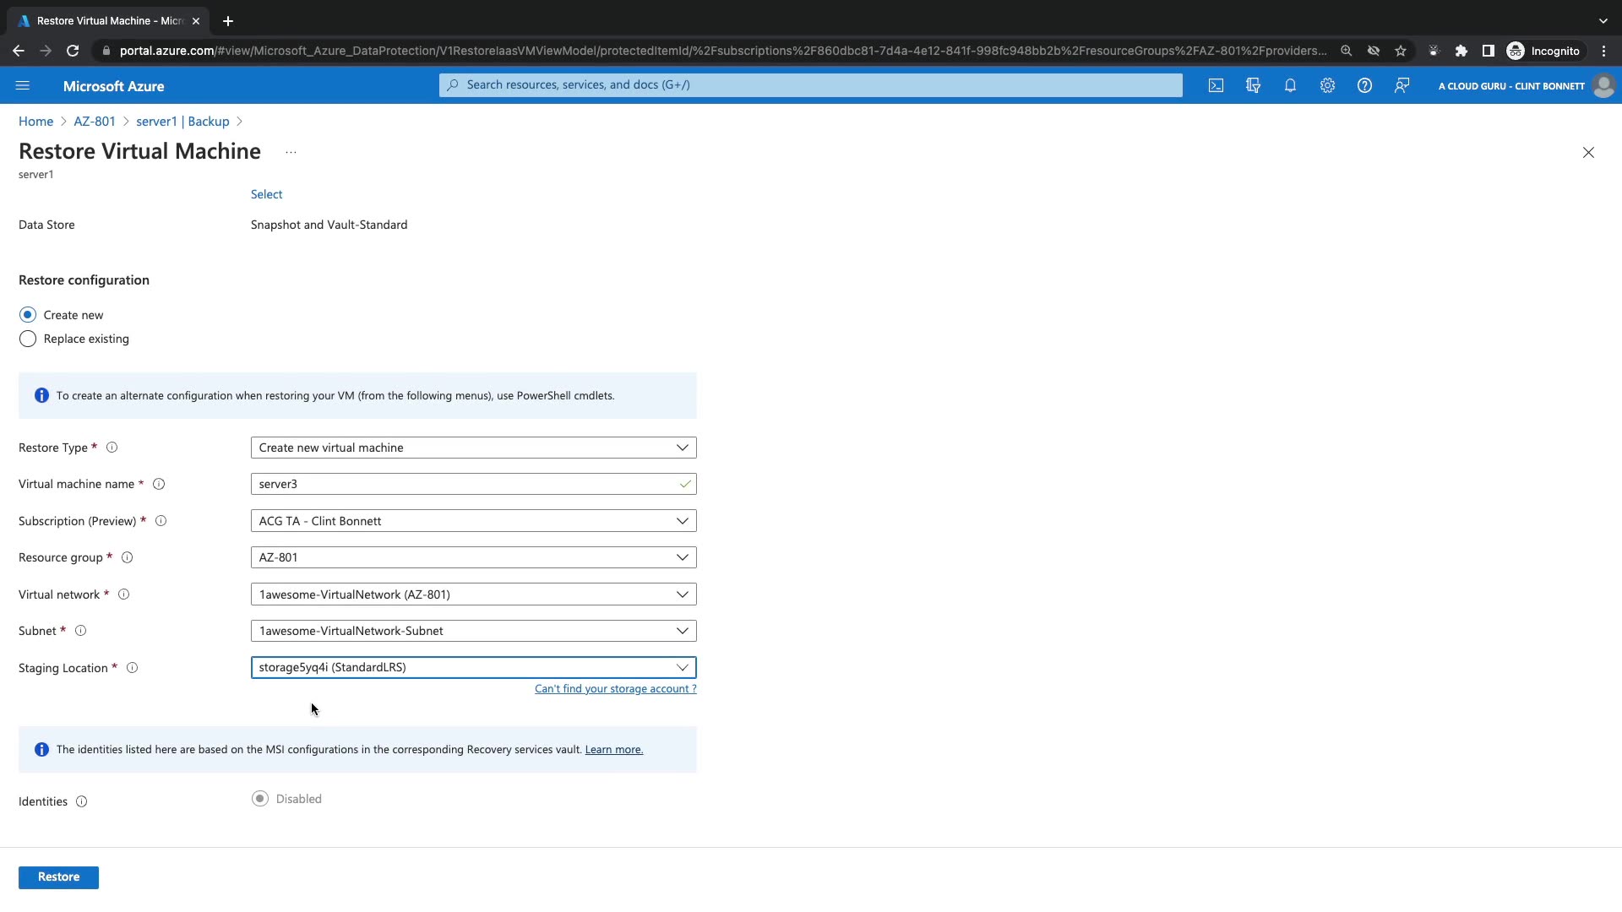Image resolution: width=1622 pixels, height=912 pixels.
Task: Open Help and support icon
Action: coord(1364,85)
